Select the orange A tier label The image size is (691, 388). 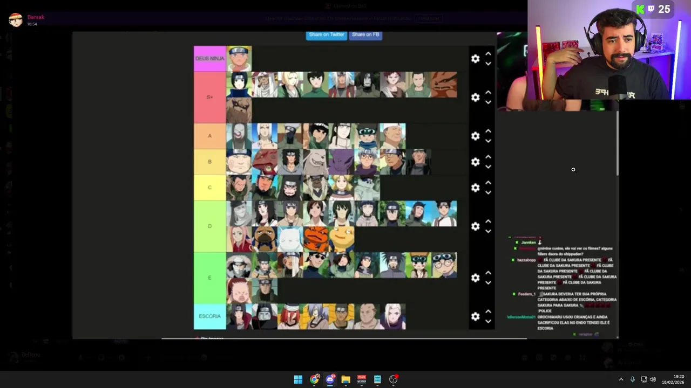tap(210, 136)
